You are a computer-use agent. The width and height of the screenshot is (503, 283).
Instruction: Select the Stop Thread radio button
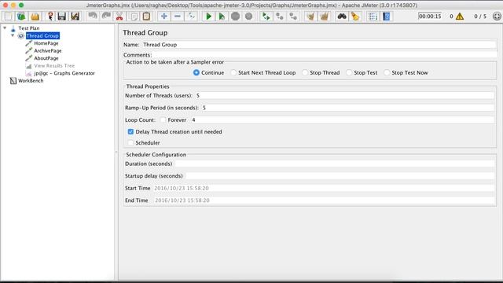click(305, 73)
